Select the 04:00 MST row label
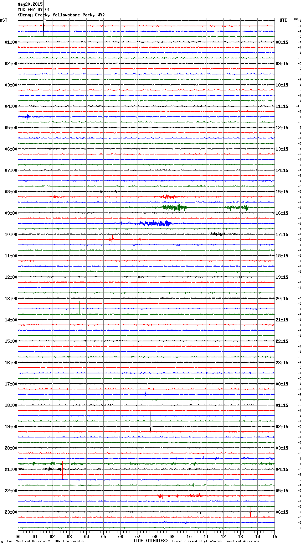Image resolution: width=303 pixels, height=546 pixels. (x=11, y=106)
